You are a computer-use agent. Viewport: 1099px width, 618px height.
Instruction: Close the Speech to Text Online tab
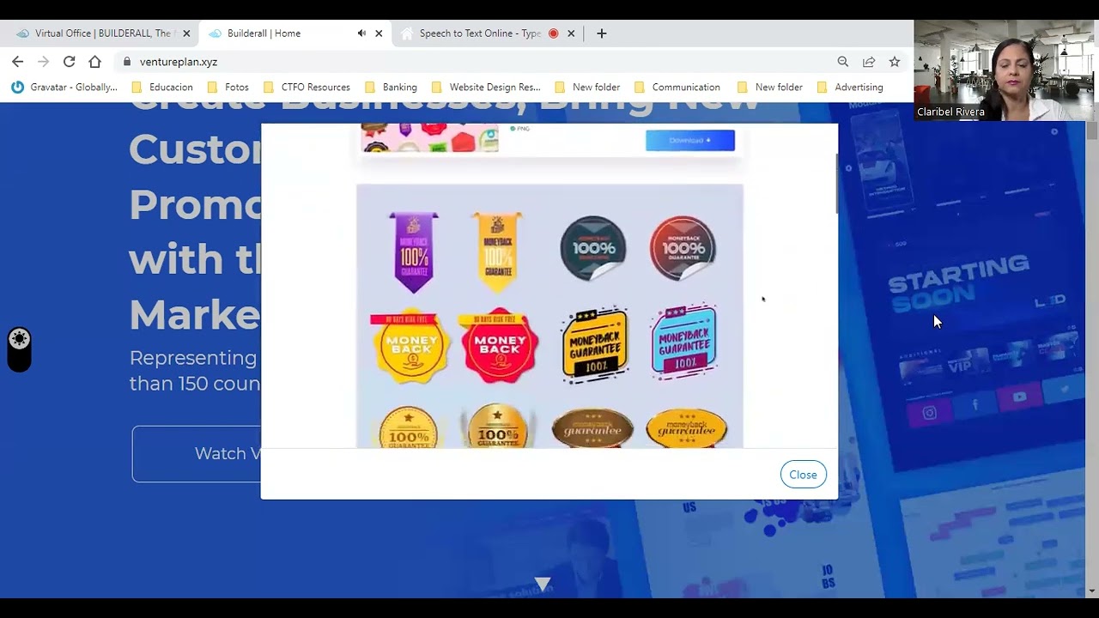pyautogui.click(x=571, y=33)
